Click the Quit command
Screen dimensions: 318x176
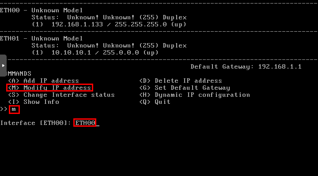(x=155, y=102)
